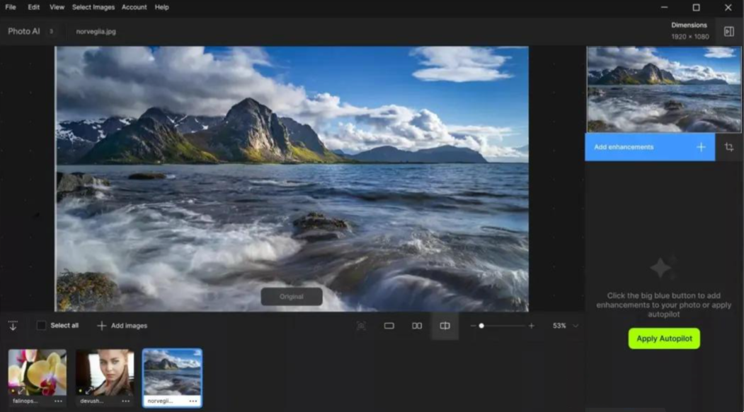Check the Select all checkbox
The image size is (744, 412).
coord(41,326)
